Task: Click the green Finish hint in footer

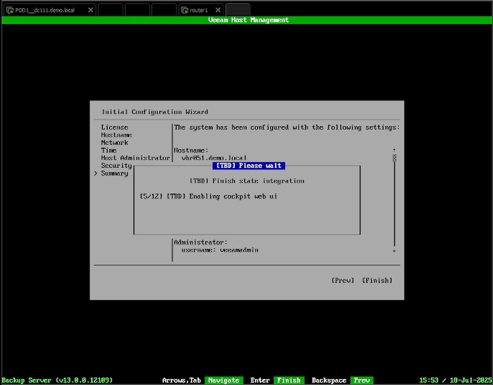Action: [x=289, y=380]
